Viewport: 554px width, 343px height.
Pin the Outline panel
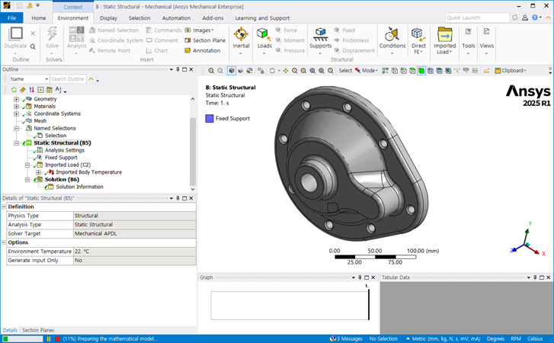point(178,69)
